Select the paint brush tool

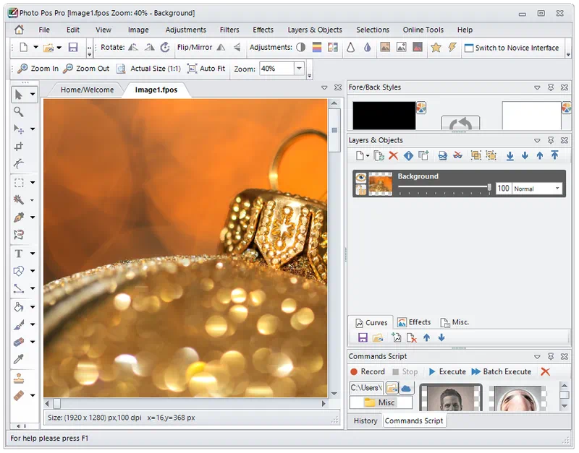point(19,324)
